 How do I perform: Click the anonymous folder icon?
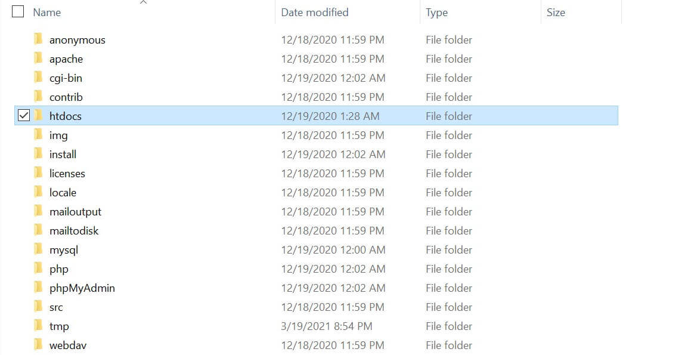click(38, 40)
